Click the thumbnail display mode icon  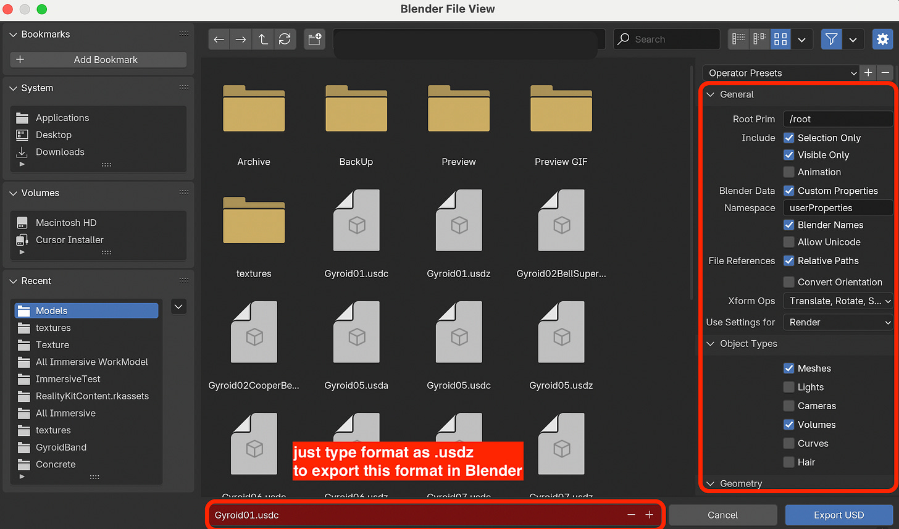click(x=780, y=39)
